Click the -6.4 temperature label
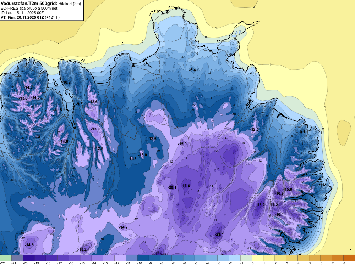The image size is (355, 265). click(192, 70)
